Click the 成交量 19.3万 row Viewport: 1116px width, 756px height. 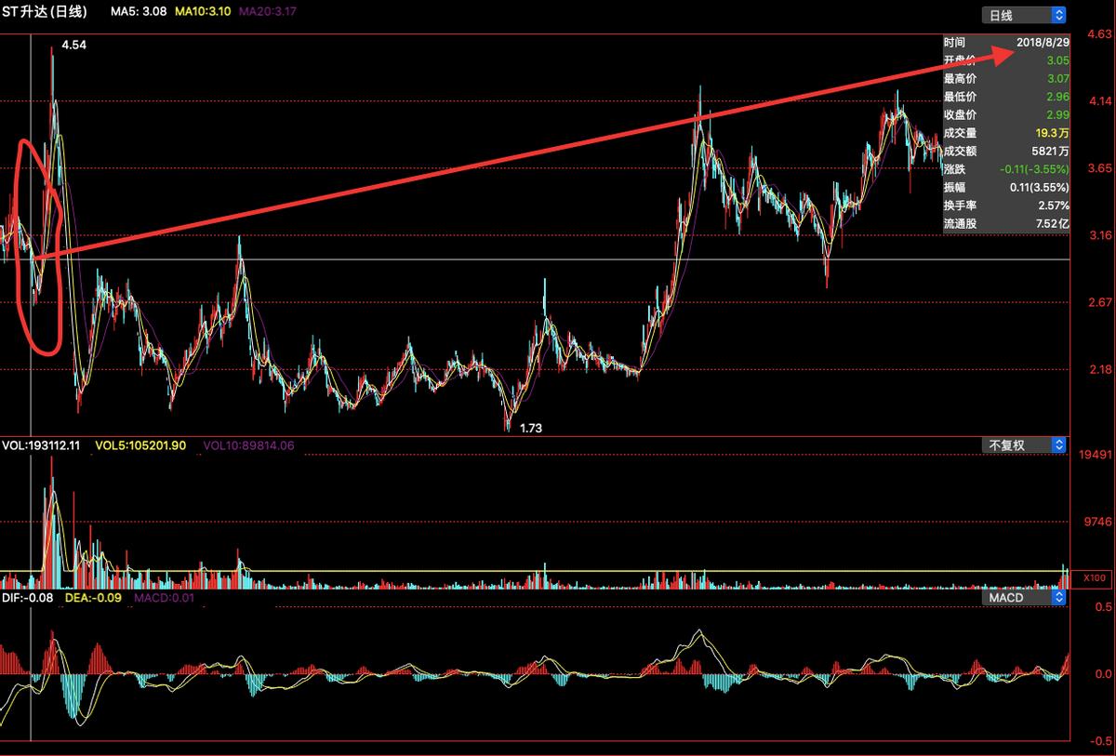[x=1006, y=133]
